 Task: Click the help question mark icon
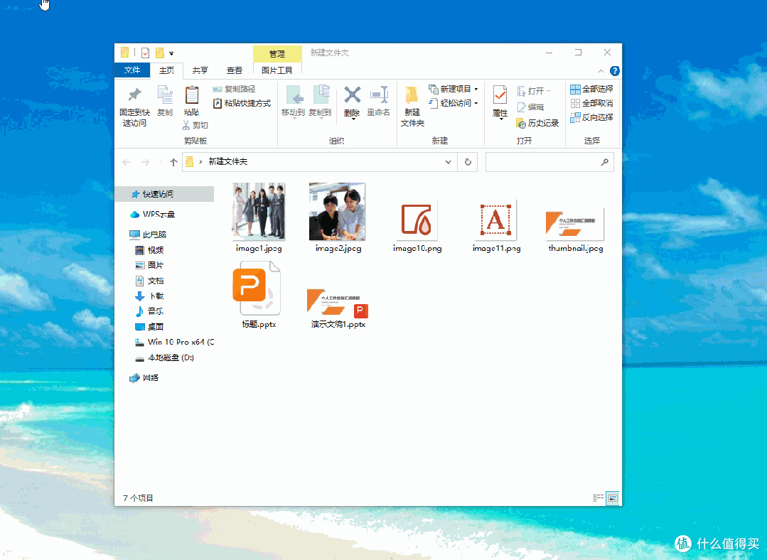[x=614, y=71]
